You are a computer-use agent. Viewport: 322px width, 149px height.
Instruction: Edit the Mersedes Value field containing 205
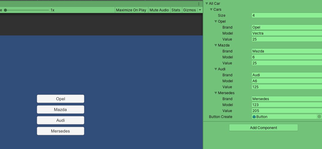point(287,111)
